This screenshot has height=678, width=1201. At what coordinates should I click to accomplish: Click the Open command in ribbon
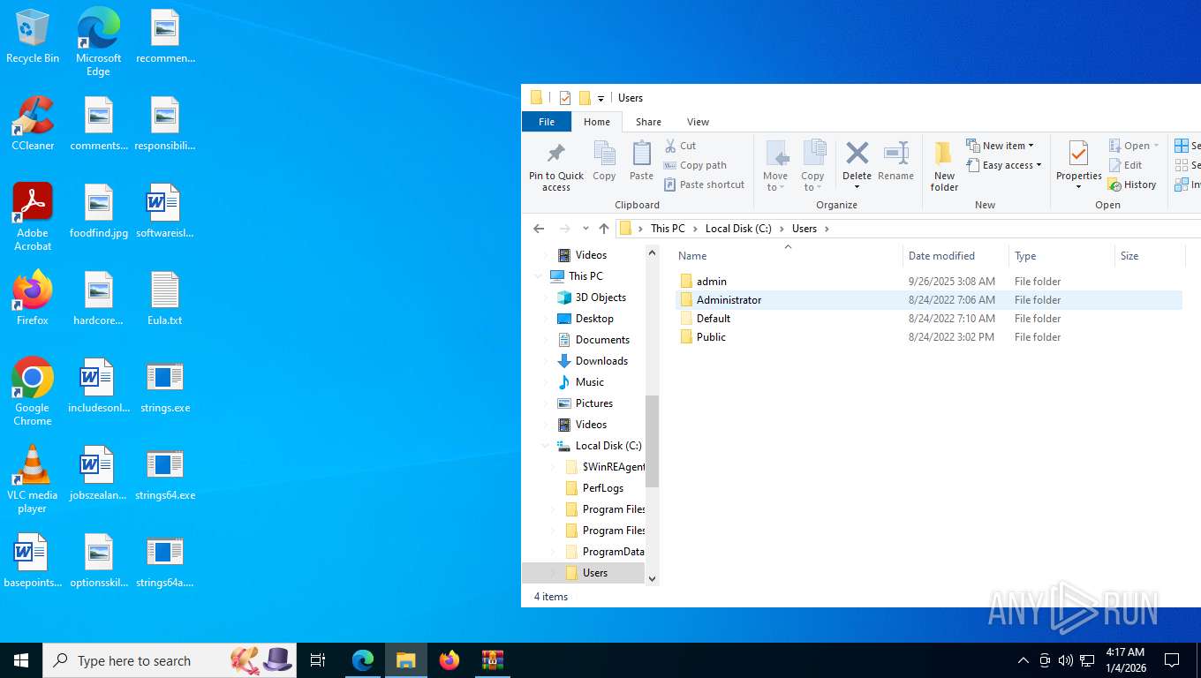pos(1134,146)
